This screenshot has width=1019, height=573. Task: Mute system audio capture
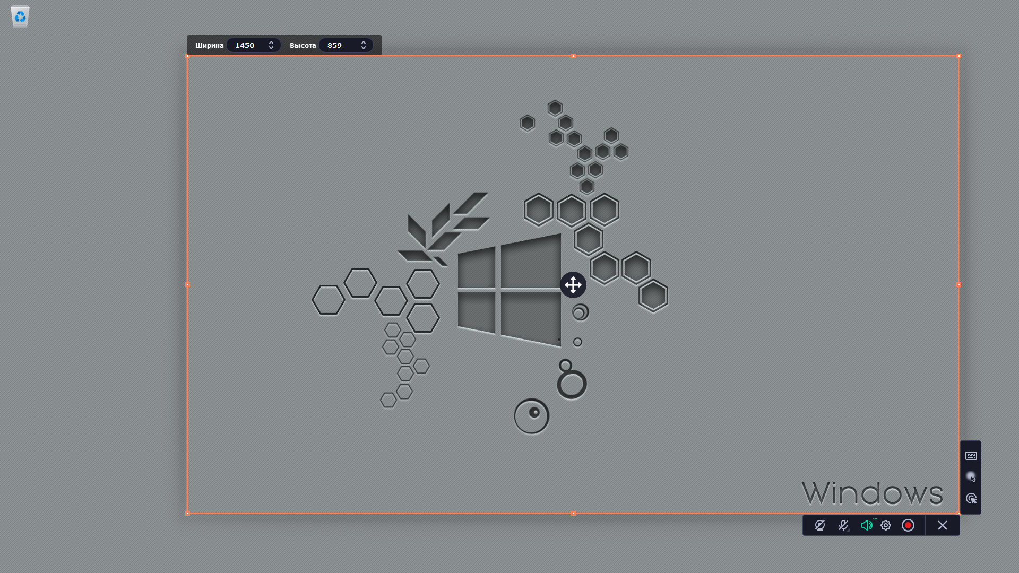867,525
